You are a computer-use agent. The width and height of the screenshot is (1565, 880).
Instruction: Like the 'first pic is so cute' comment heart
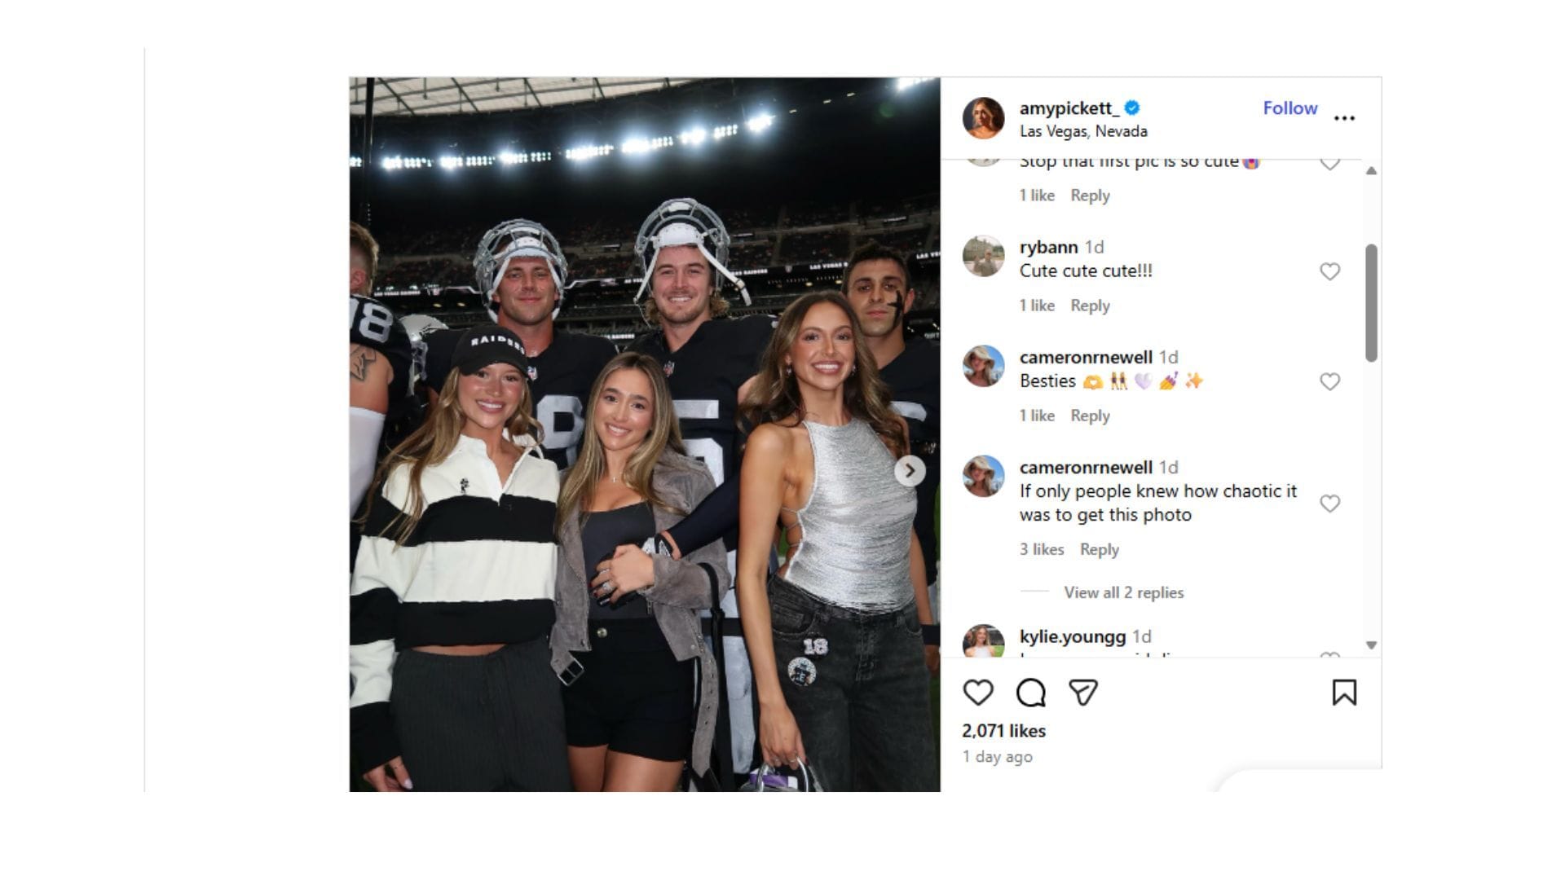[x=1329, y=161]
